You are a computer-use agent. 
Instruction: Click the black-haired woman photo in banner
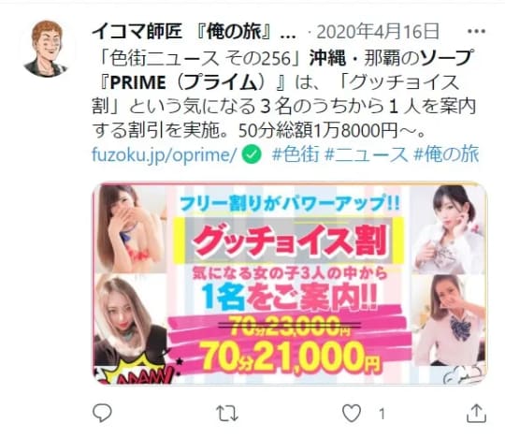click(449, 229)
